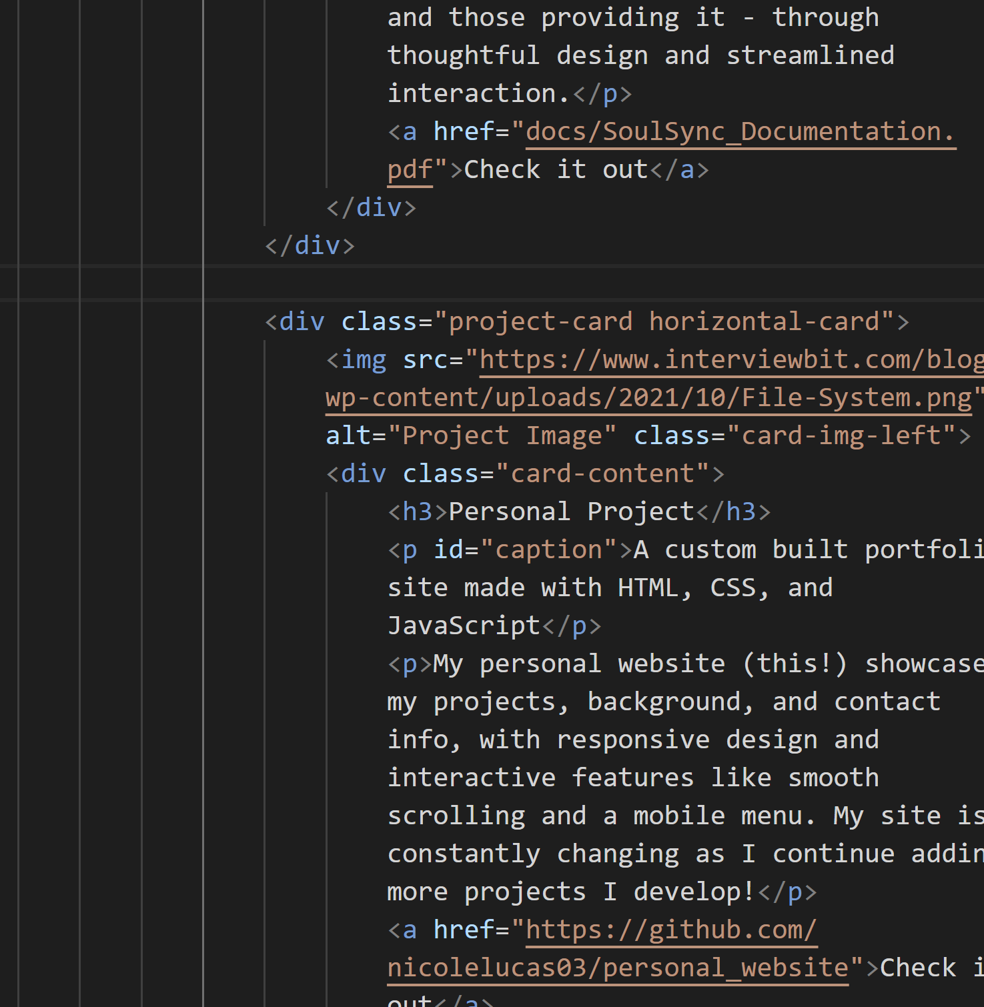The width and height of the screenshot is (984, 1007).
Task: Click the indentation guide beside the card-content div
Action: (x=327, y=667)
